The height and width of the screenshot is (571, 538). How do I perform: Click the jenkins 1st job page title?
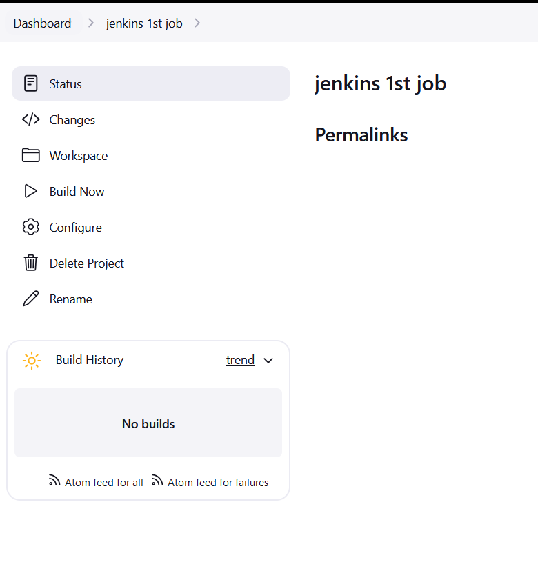point(380,83)
